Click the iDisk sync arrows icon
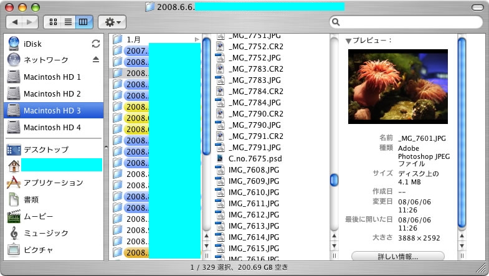This screenshot has width=489, height=276. click(96, 44)
